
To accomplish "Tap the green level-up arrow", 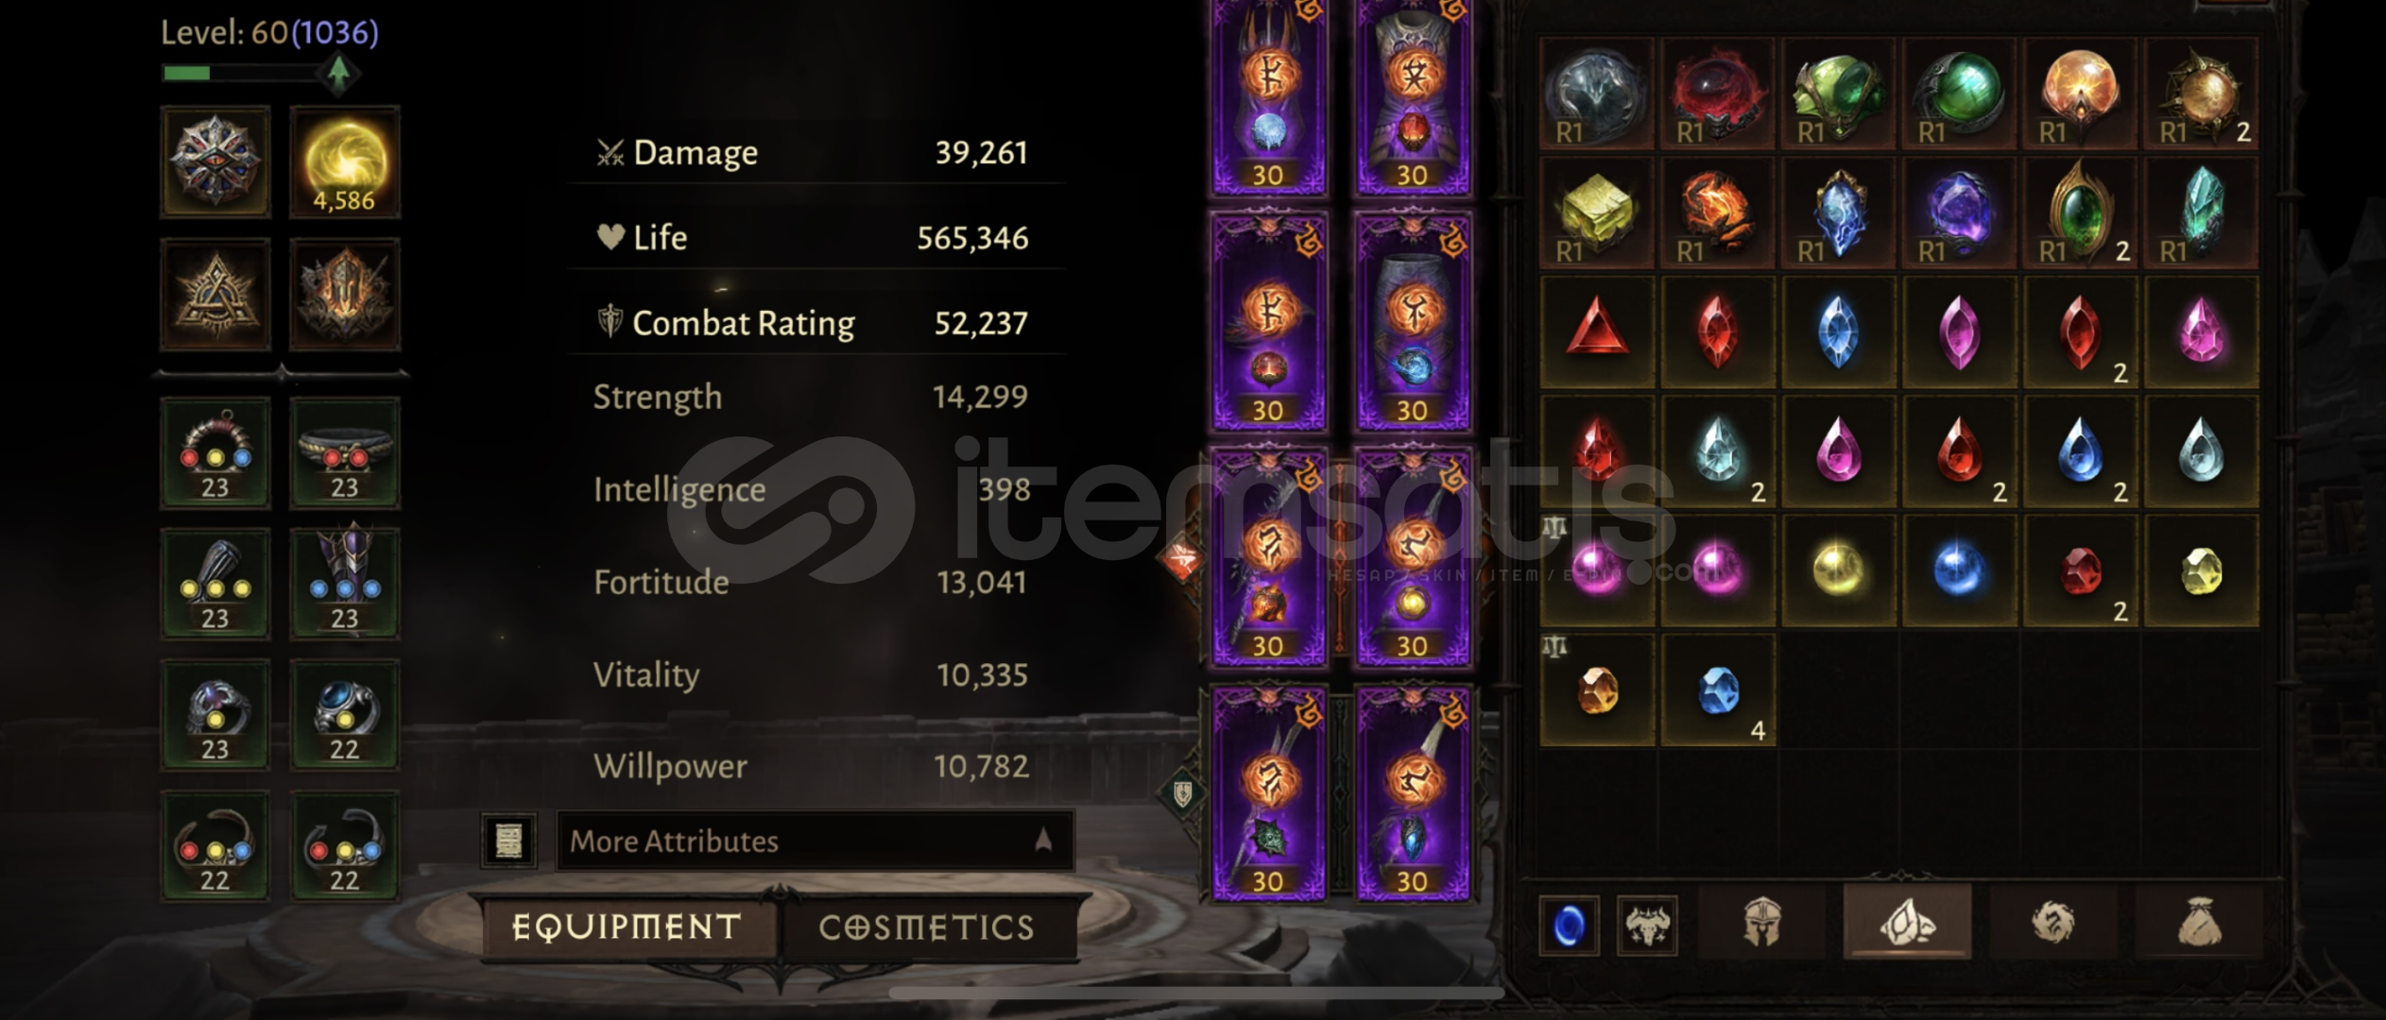I will [x=338, y=73].
